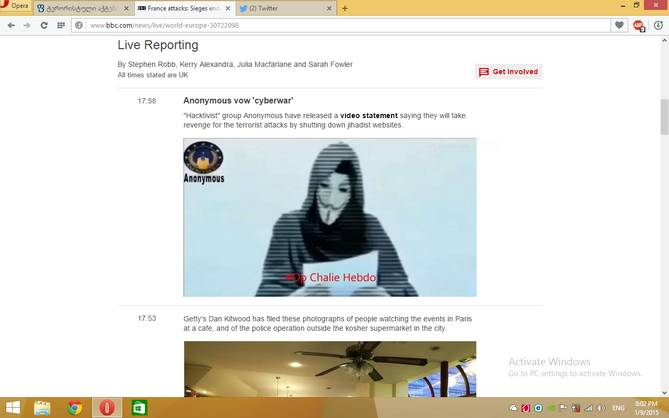Open OneDrive cloud icon in tray
Viewport: 669px width, 418px height.
[x=514, y=408]
